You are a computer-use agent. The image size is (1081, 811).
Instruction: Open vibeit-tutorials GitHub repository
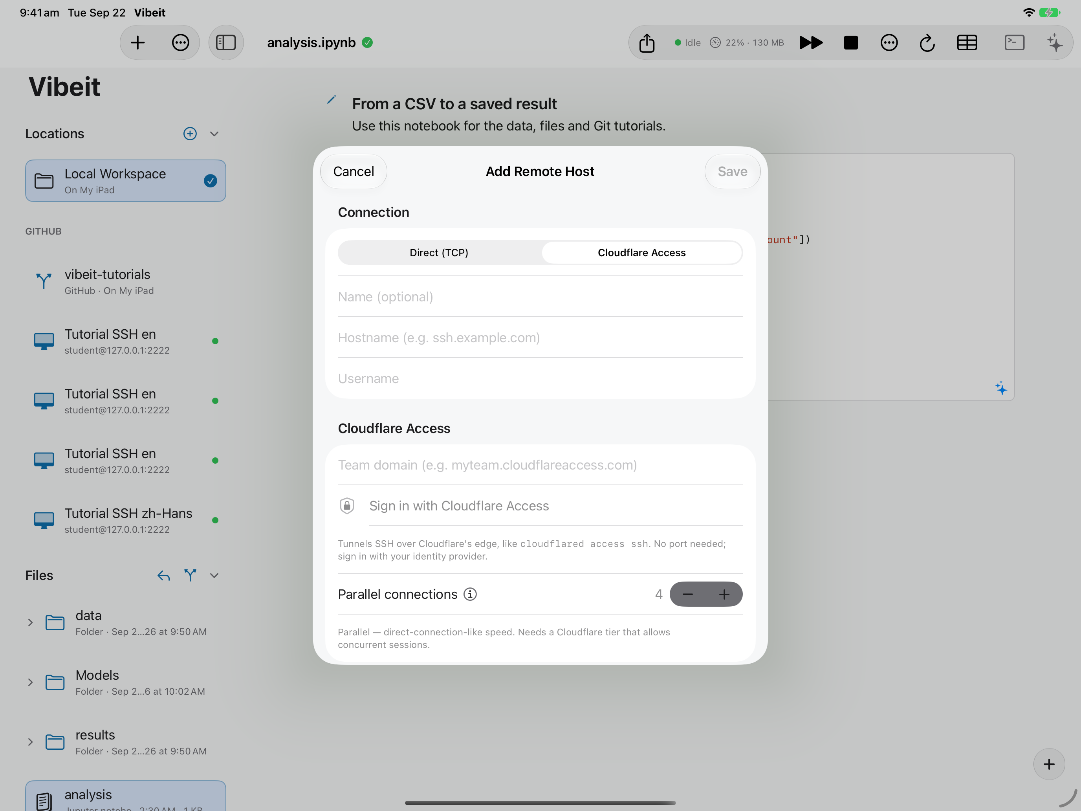[126, 282]
